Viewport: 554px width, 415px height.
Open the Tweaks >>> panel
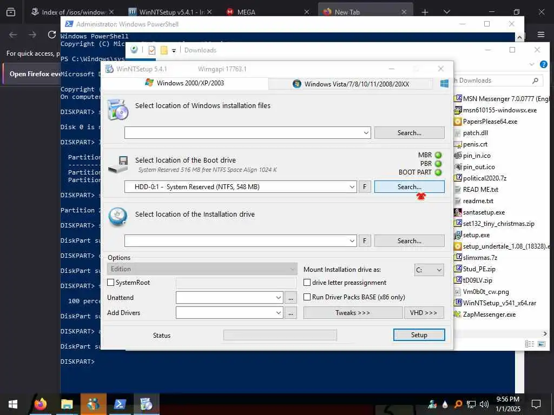coord(353,313)
